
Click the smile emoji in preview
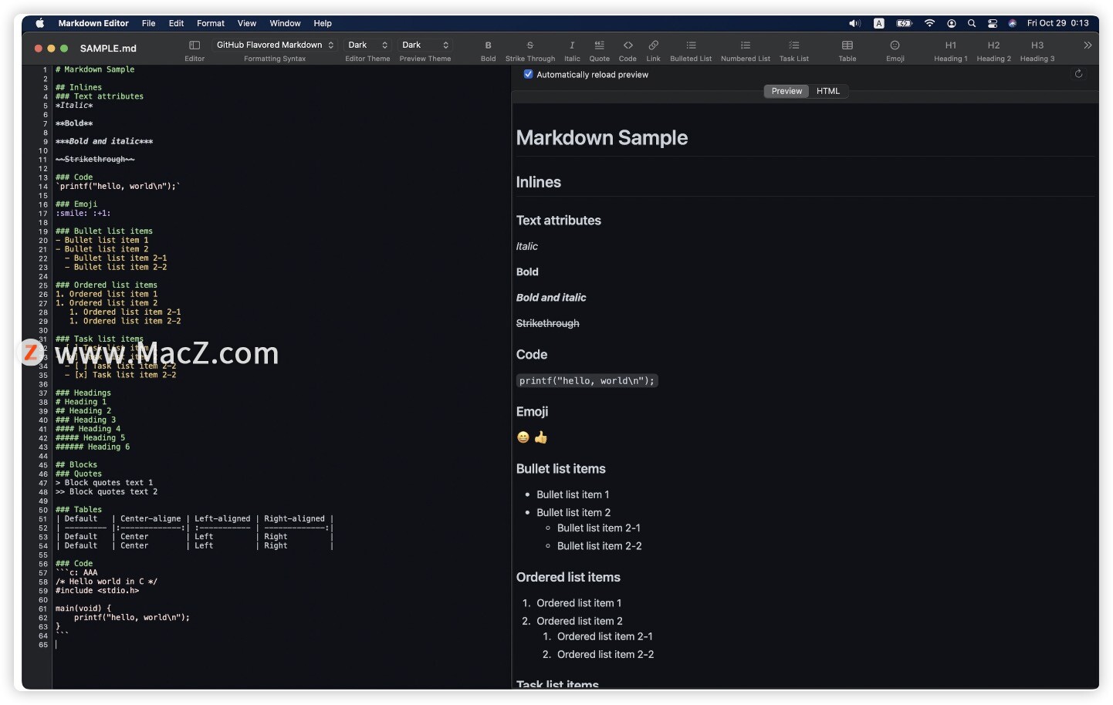(523, 437)
